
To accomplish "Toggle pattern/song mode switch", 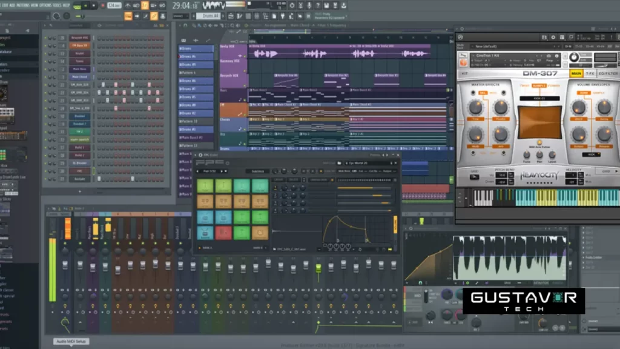I will 77,6.
